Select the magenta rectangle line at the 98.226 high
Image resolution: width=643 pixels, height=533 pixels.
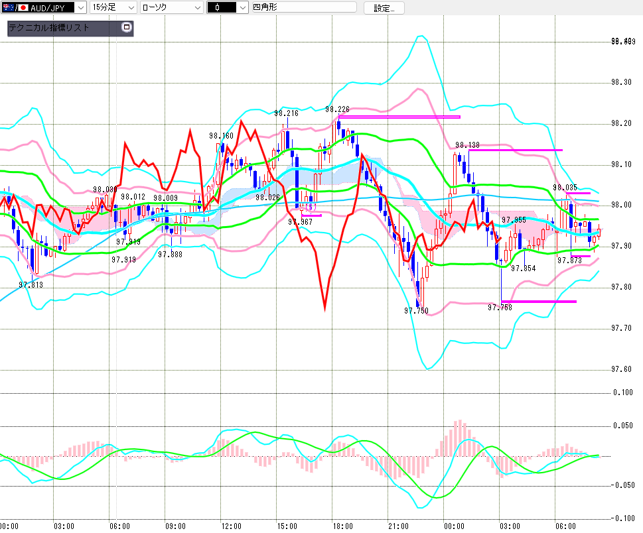point(398,117)
